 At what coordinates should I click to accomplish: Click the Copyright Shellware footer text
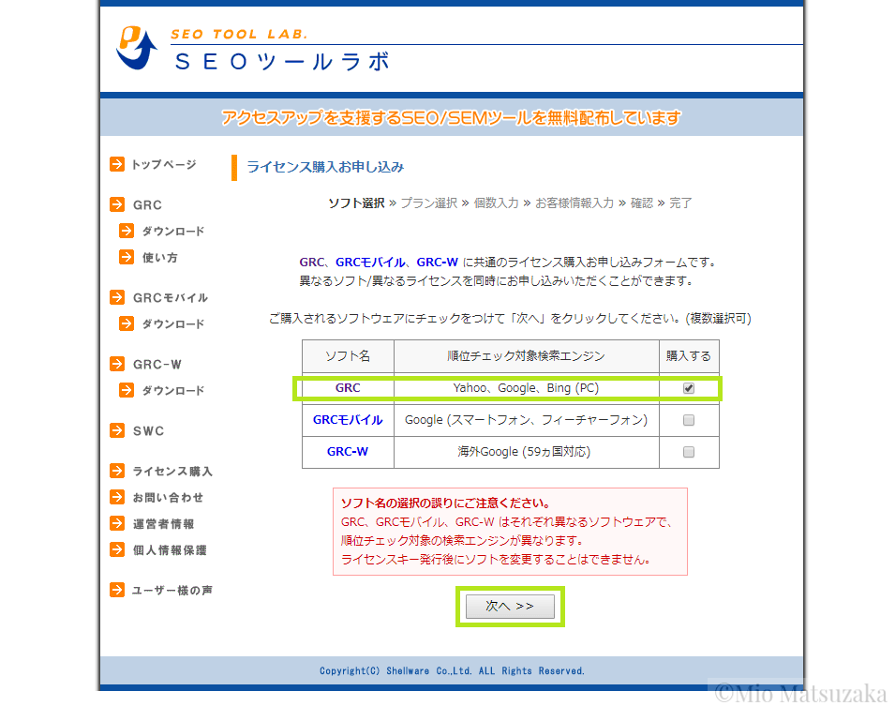tap(452, 670)
